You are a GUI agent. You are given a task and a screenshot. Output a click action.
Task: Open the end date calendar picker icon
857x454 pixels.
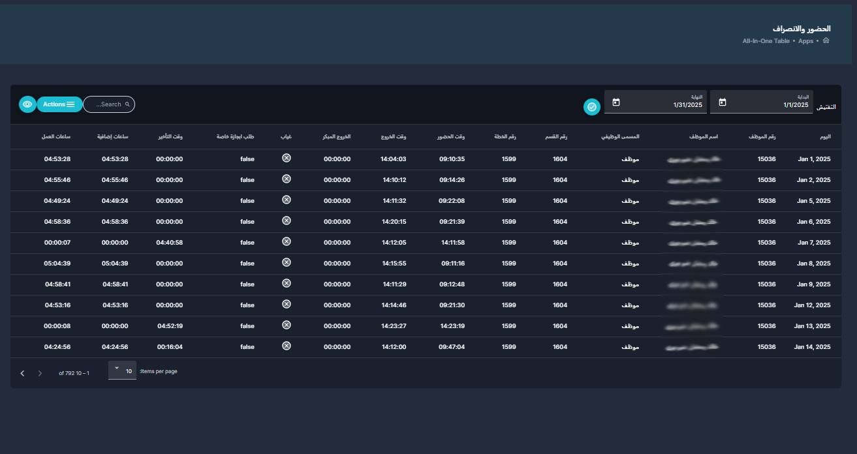(616, 102)
